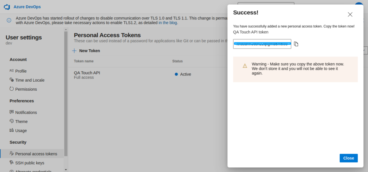Image resolution: width=368 pixels, height=172 pixels.
Task: Open the 'in the blog' link
Action: pyautogui.click(x=168, y=23)
